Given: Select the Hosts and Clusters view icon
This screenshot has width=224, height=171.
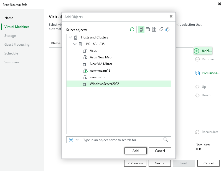Looking at the screenshot, I should (141, 29).
